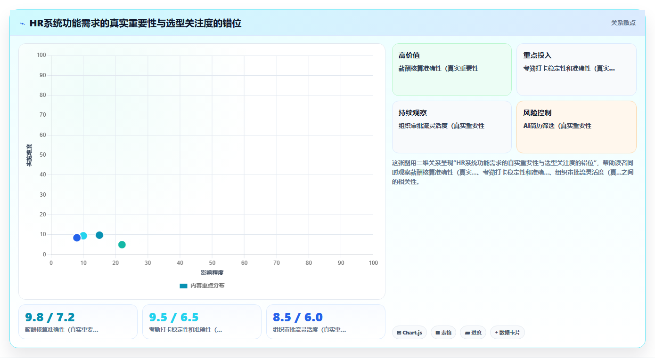Select the 表格 tag chip
The width and height of the screenshot is (655, 358).
pos(443,333)
